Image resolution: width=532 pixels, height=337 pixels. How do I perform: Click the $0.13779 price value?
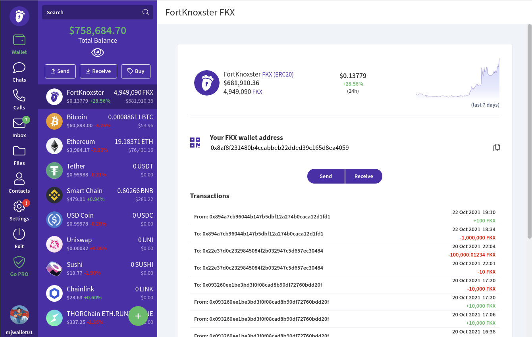pyautogui.click(x=353, y=76)
